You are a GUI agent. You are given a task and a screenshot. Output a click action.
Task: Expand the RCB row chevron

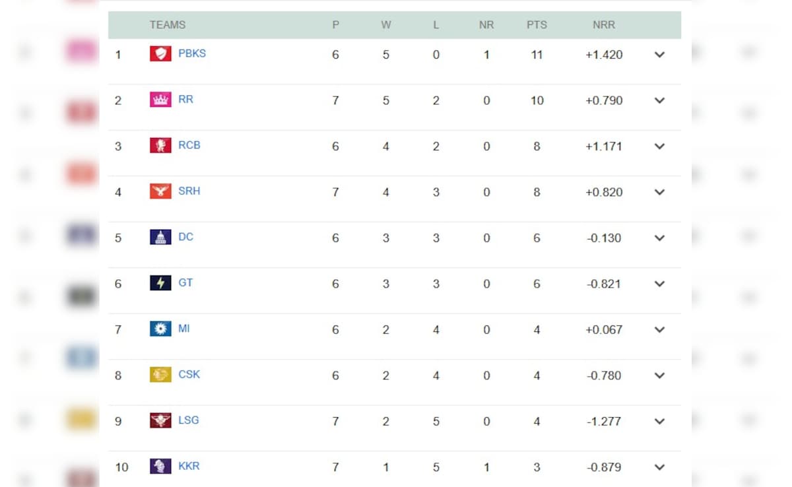point(659,146)
